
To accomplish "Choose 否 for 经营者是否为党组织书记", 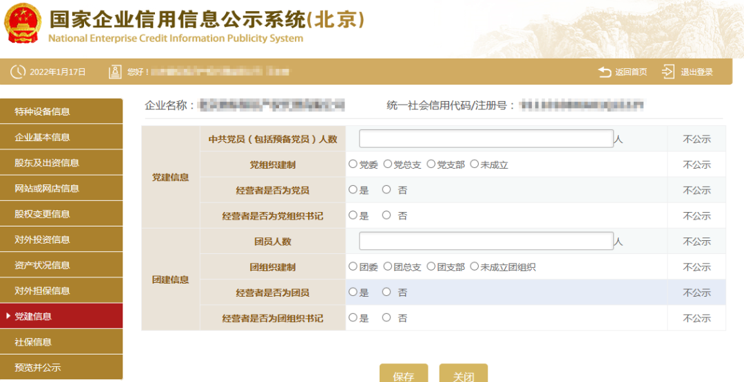I will 386,215.
